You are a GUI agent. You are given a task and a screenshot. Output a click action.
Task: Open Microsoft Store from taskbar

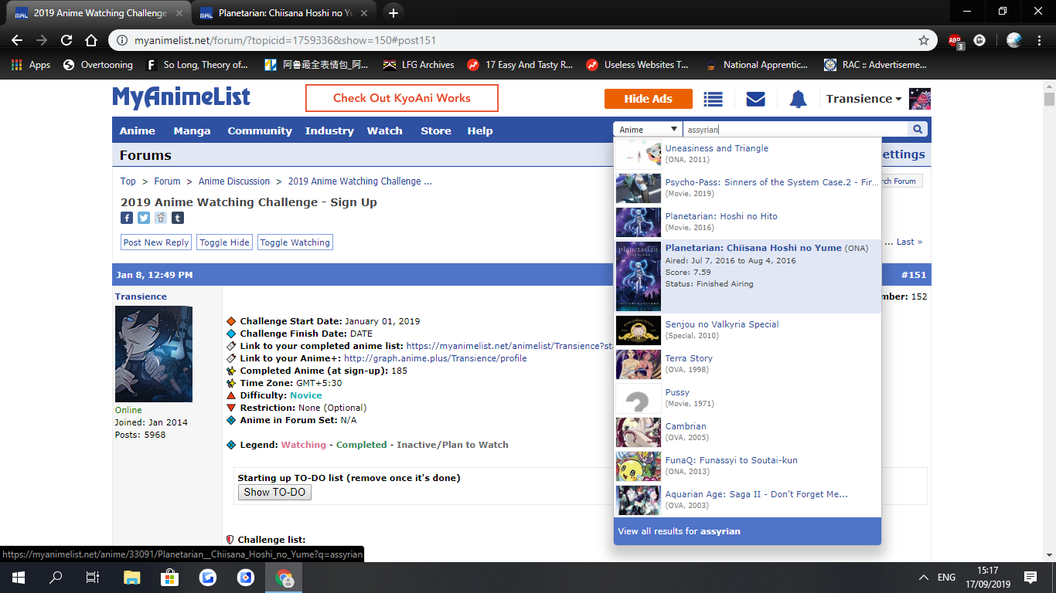[x=170, y=577]
